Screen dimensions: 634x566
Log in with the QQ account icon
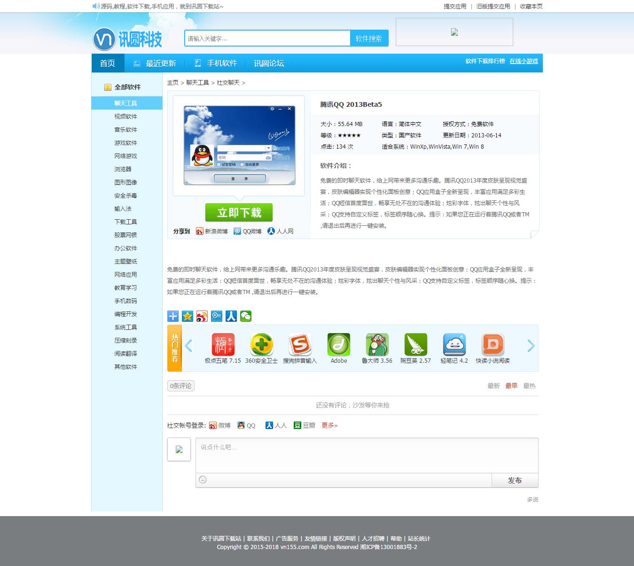coord(241,425)
